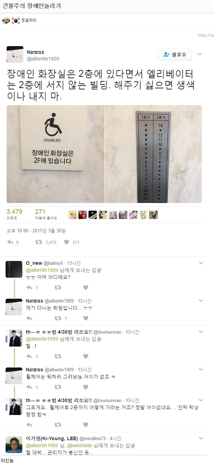This screenshot has height=466, width=214.
Task: Like O_new's reply with heart
Action: (x=86, y=287)
